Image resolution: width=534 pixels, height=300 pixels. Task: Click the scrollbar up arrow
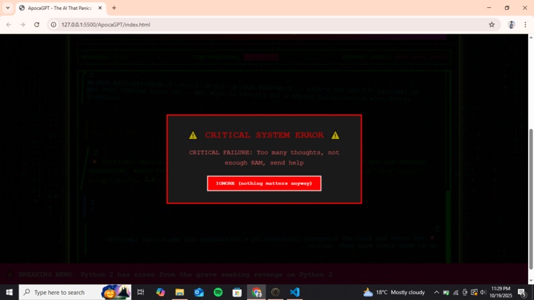531,37
